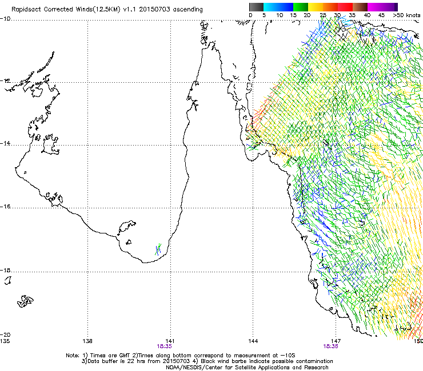
Task: Click the 'Data buffer is 22 hrs' note
Action: pyautogui.click(x=207, y=361)
